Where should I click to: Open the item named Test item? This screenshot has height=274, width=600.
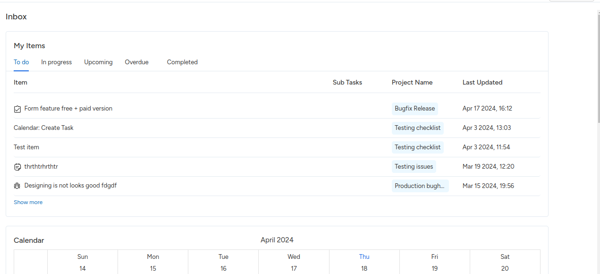tap(26, 147)
